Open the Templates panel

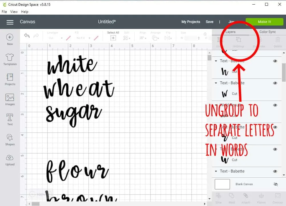tap(10, 60)
